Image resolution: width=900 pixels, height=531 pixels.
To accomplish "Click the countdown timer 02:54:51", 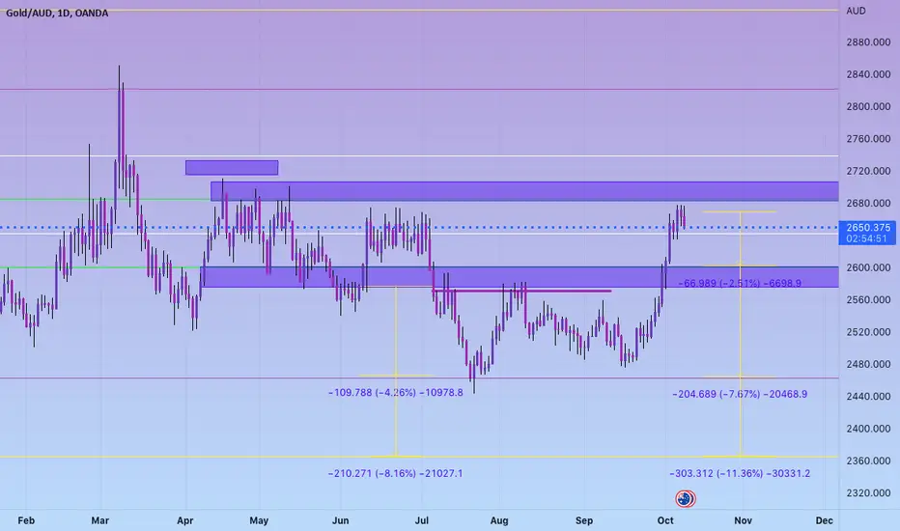I will [x=867, y=238].
